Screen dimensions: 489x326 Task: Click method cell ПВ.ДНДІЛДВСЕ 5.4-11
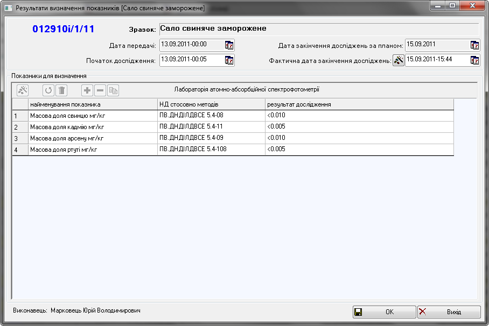tap(212, 127)
